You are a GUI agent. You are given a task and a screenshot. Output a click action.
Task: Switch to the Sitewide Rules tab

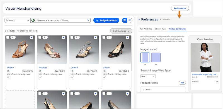160,29
